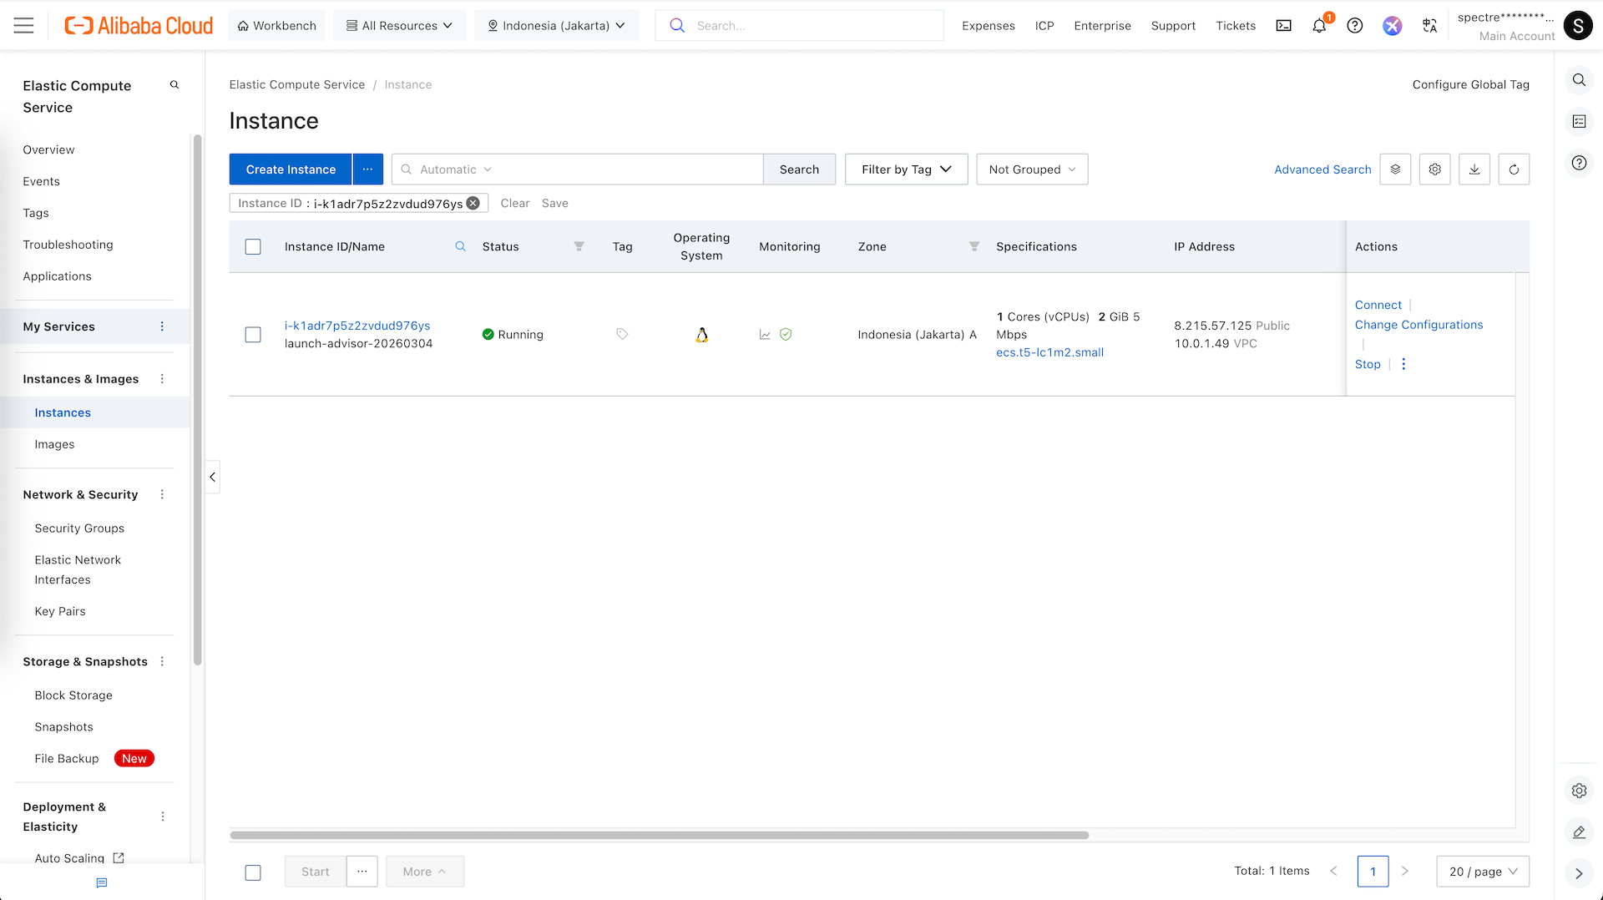Open the Indonesia (Jakarta) region dropdown
Viewport: 1603px width, 900px height.
[x=556, y=26]
